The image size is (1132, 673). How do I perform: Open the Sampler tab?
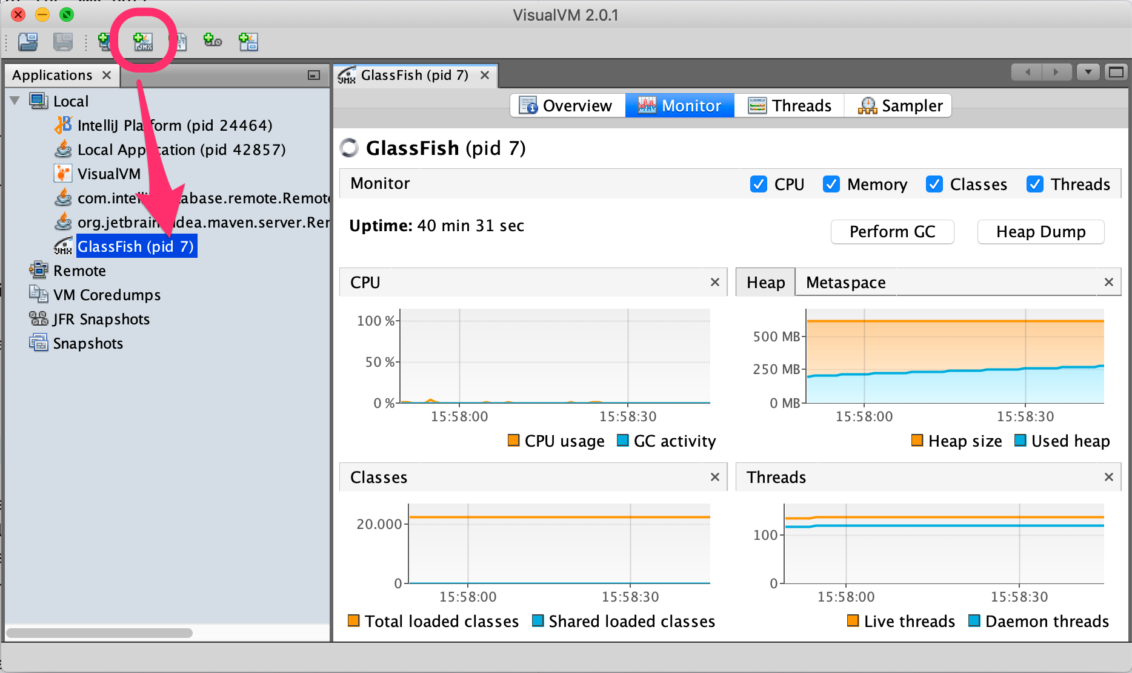[899, 105]
